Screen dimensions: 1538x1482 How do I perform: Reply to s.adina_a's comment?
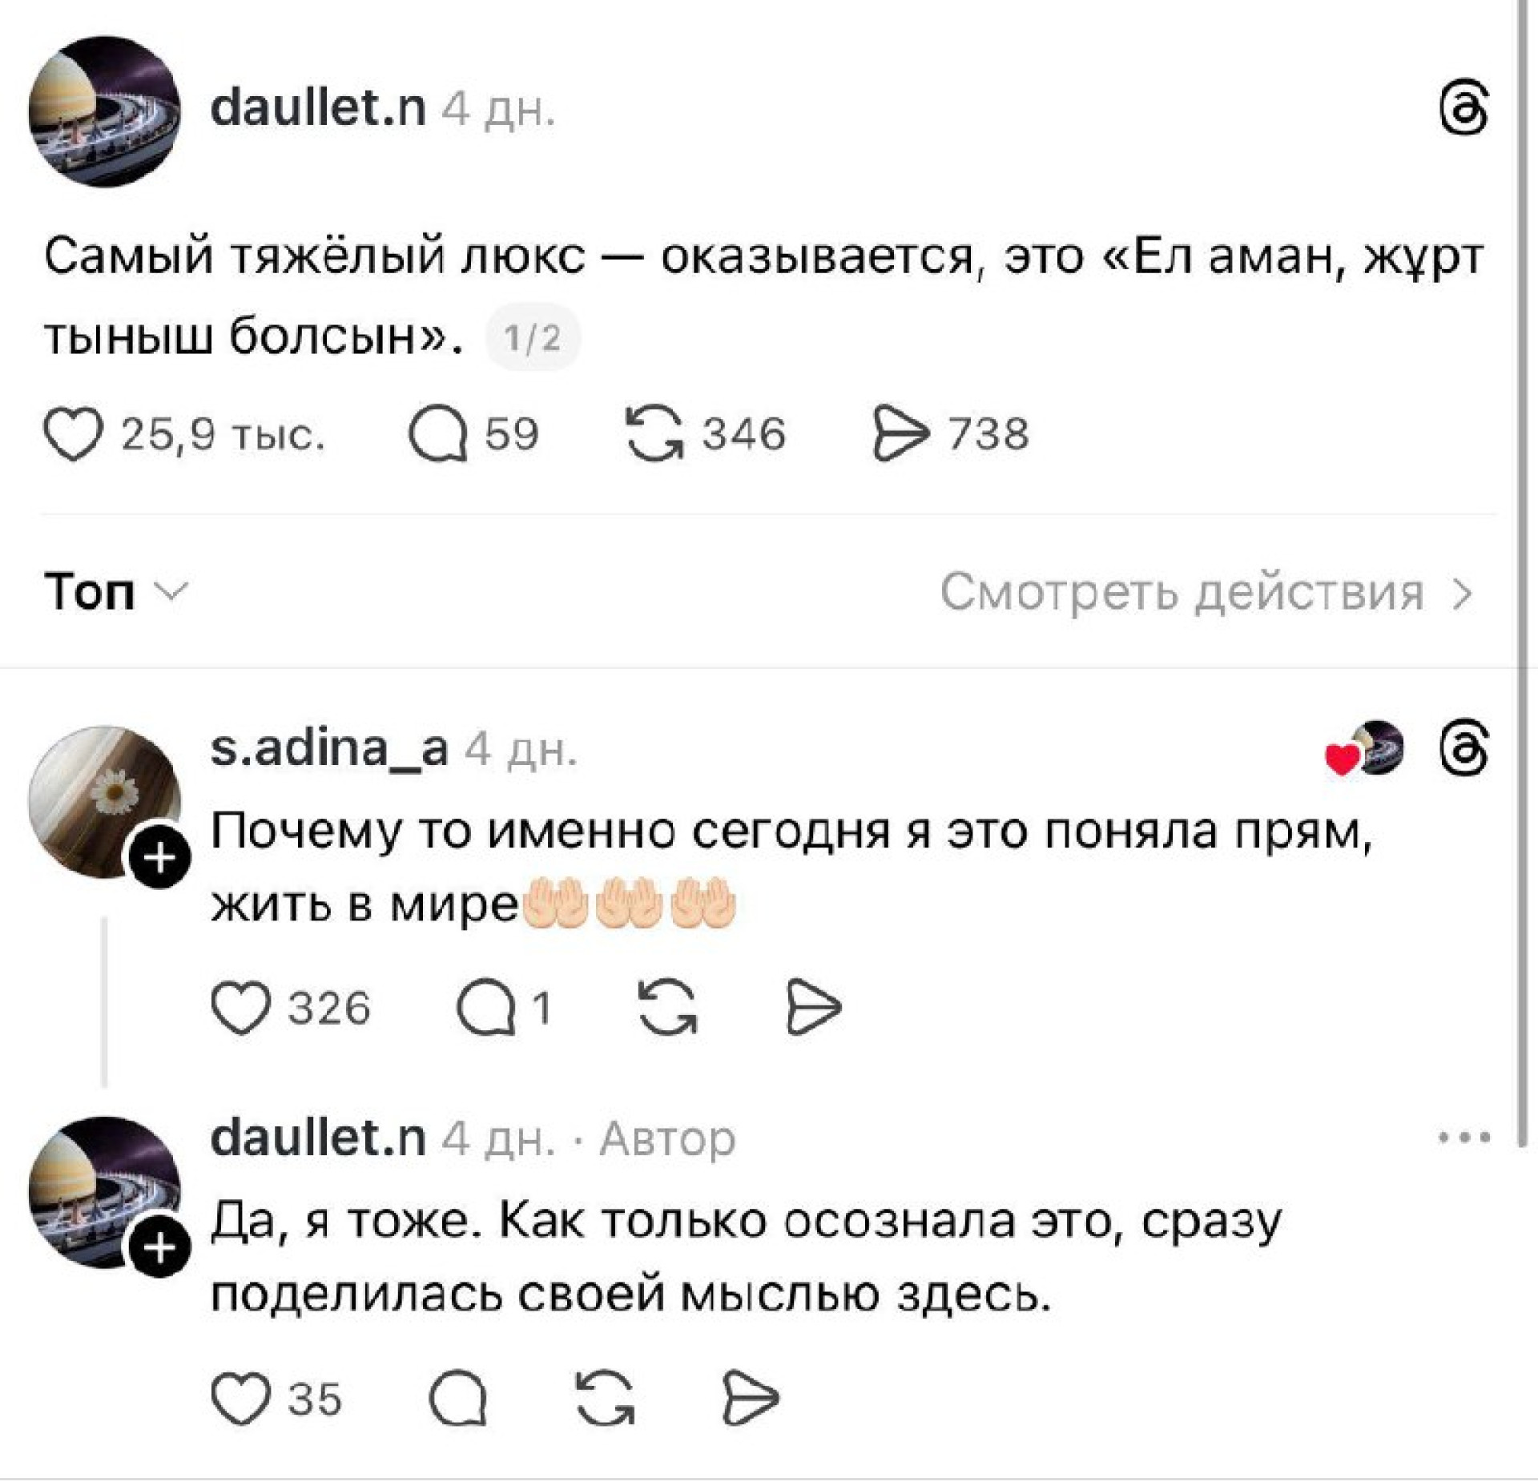click(x=485, y=1009)
